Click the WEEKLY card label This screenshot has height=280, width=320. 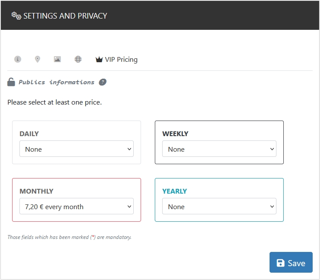175,134
